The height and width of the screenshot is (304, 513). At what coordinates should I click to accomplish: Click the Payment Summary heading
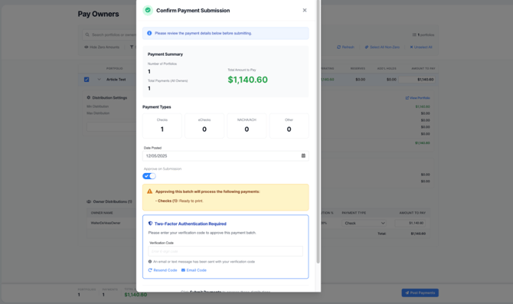[x=165, y=54]
